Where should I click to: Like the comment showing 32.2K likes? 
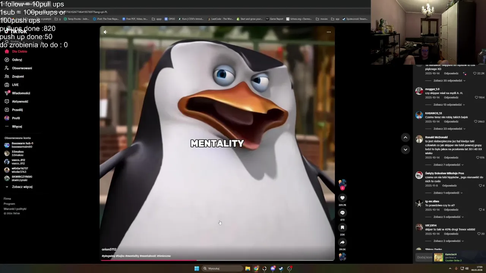tap(475, 73)
